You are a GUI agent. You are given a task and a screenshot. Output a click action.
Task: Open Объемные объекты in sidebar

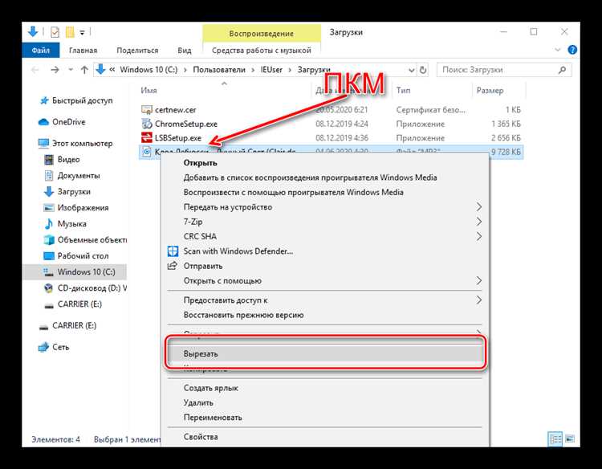(85, 240)
